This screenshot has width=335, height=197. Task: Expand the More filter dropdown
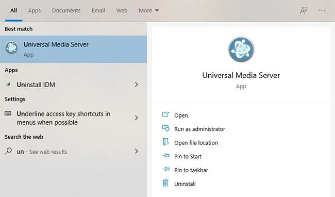(x=148, y=10)
